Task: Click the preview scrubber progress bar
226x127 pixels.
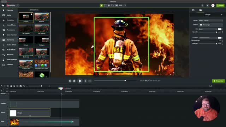Action: [x=115, y=81]
